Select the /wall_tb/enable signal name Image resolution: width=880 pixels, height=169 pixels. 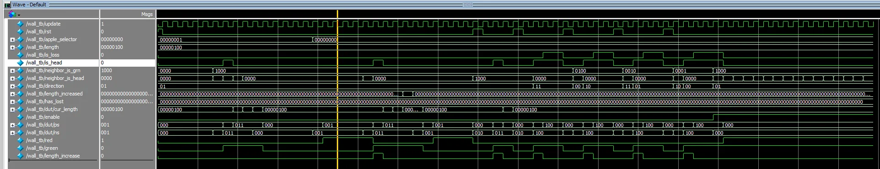(43, 117)
